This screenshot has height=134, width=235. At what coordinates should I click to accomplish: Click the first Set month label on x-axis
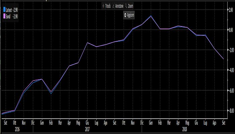(5, 123)
